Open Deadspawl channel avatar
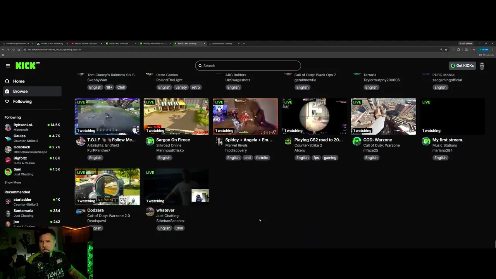The image size is (496, 279). click(81, 212)
